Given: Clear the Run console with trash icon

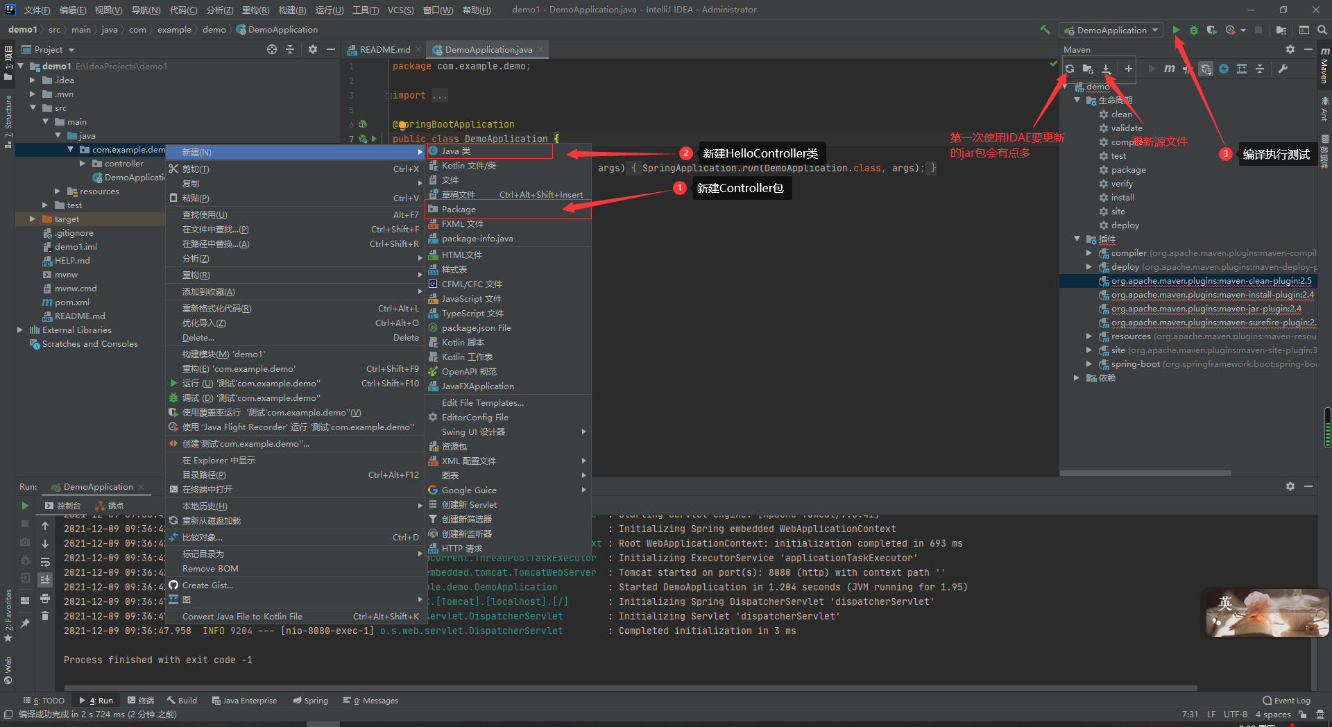Looking at the screenshot, I should [x=45, y=615].
